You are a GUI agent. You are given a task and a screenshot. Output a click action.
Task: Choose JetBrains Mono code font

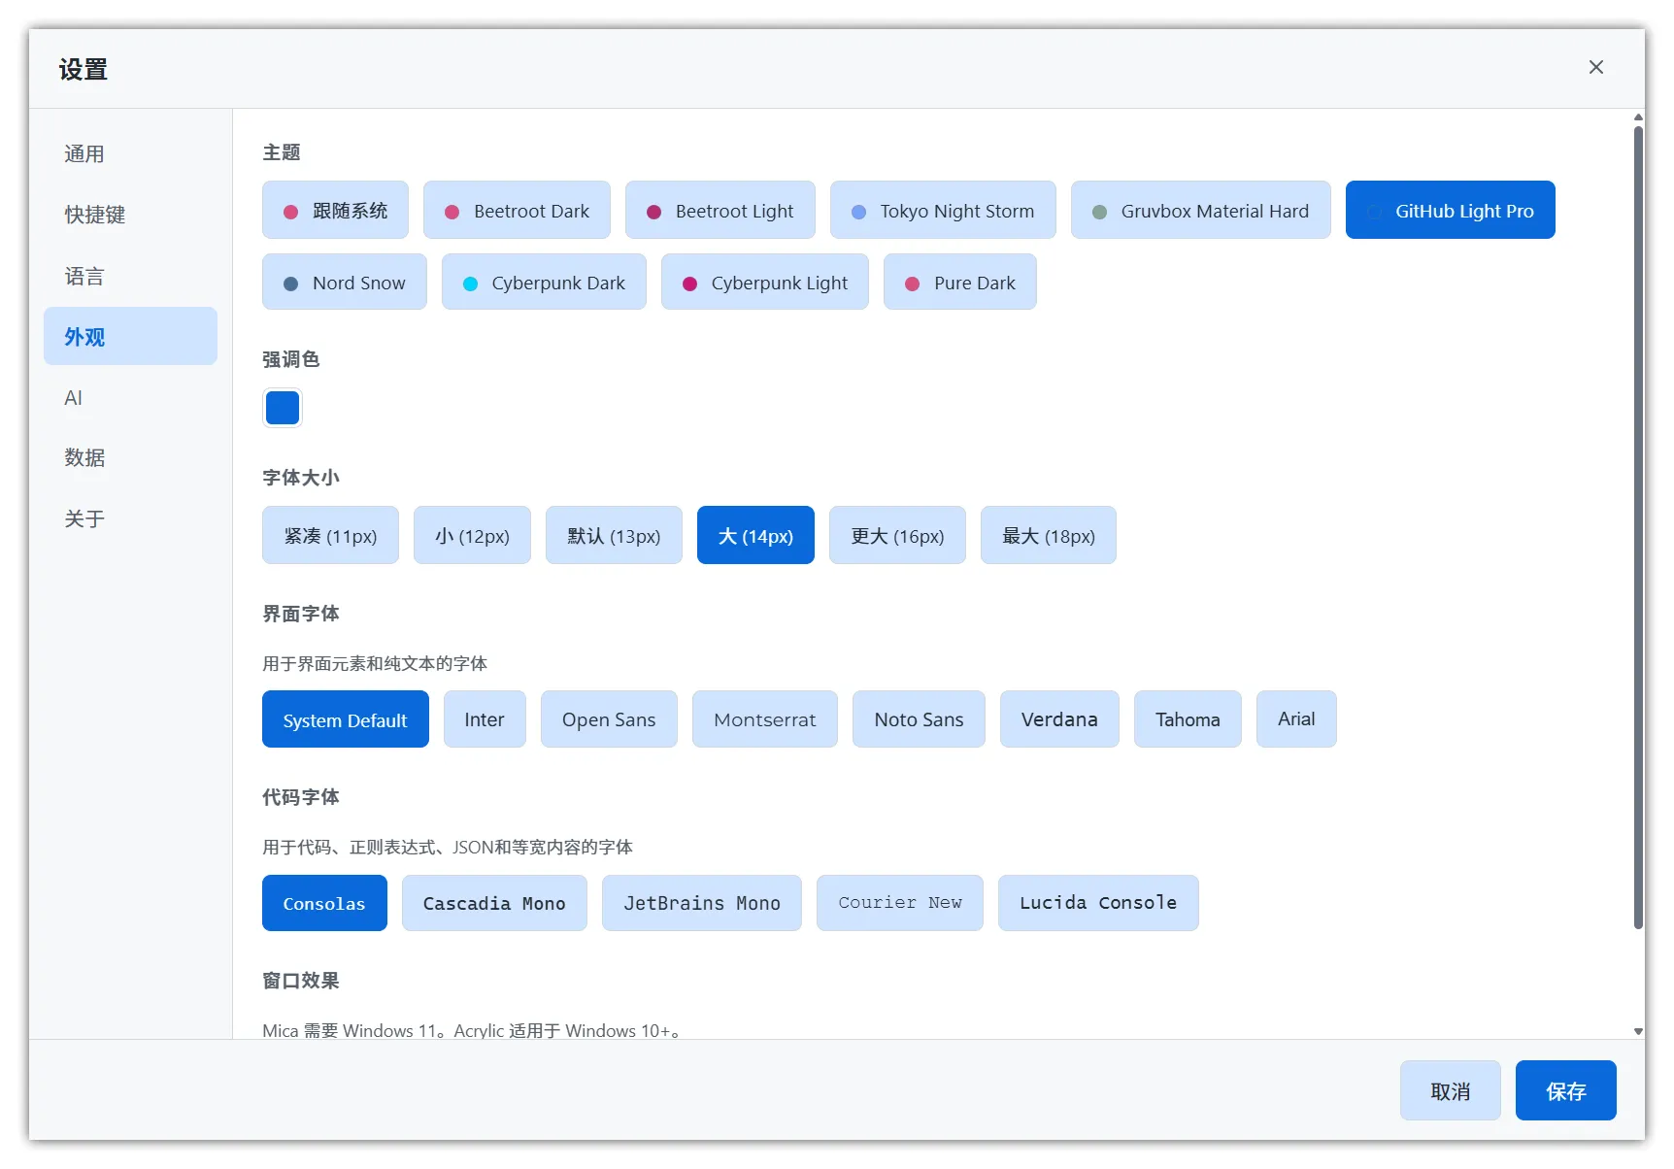pos(701,903)
